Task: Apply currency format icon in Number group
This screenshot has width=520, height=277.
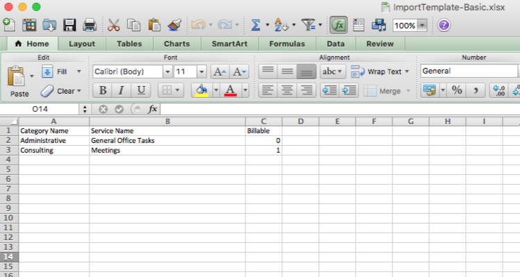Action: pos(430,90)
